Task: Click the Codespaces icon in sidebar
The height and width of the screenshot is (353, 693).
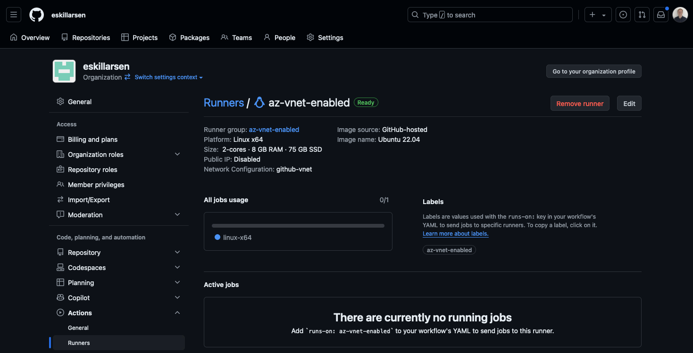Action: click(x=60, y=267)
